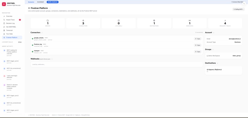Click the warning triangle icon for early warnings

click(4, 76)
